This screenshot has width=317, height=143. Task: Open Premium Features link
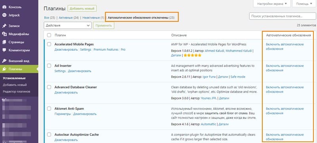point(106,50)
